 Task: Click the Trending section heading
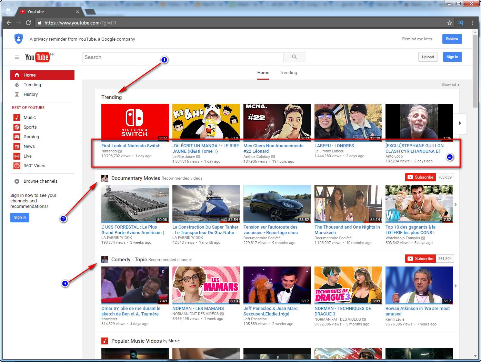pyautogui.click(x=111, y=97)
